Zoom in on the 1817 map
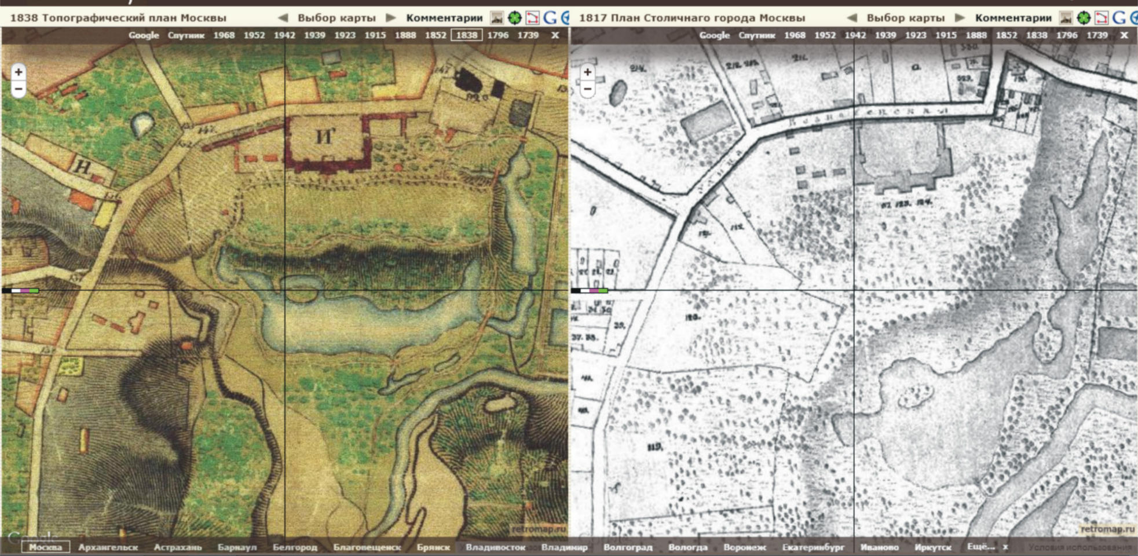1138x556 pixels. (587, 72)
